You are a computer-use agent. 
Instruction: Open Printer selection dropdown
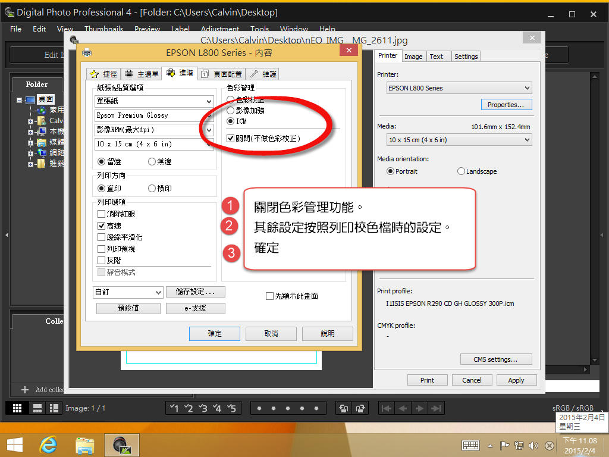point(459,88)
